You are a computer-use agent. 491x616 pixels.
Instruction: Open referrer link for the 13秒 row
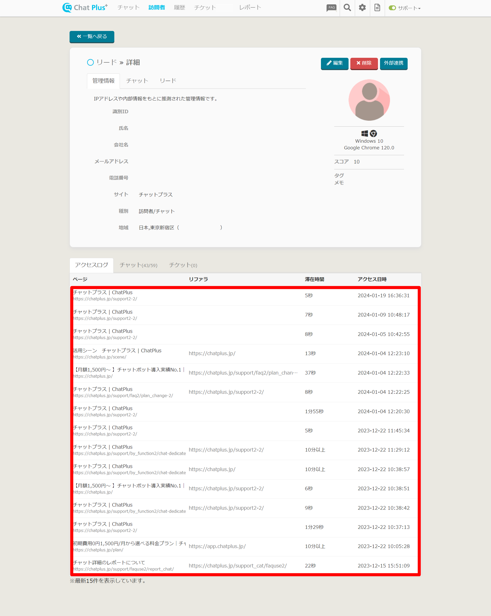coord(212,353)
